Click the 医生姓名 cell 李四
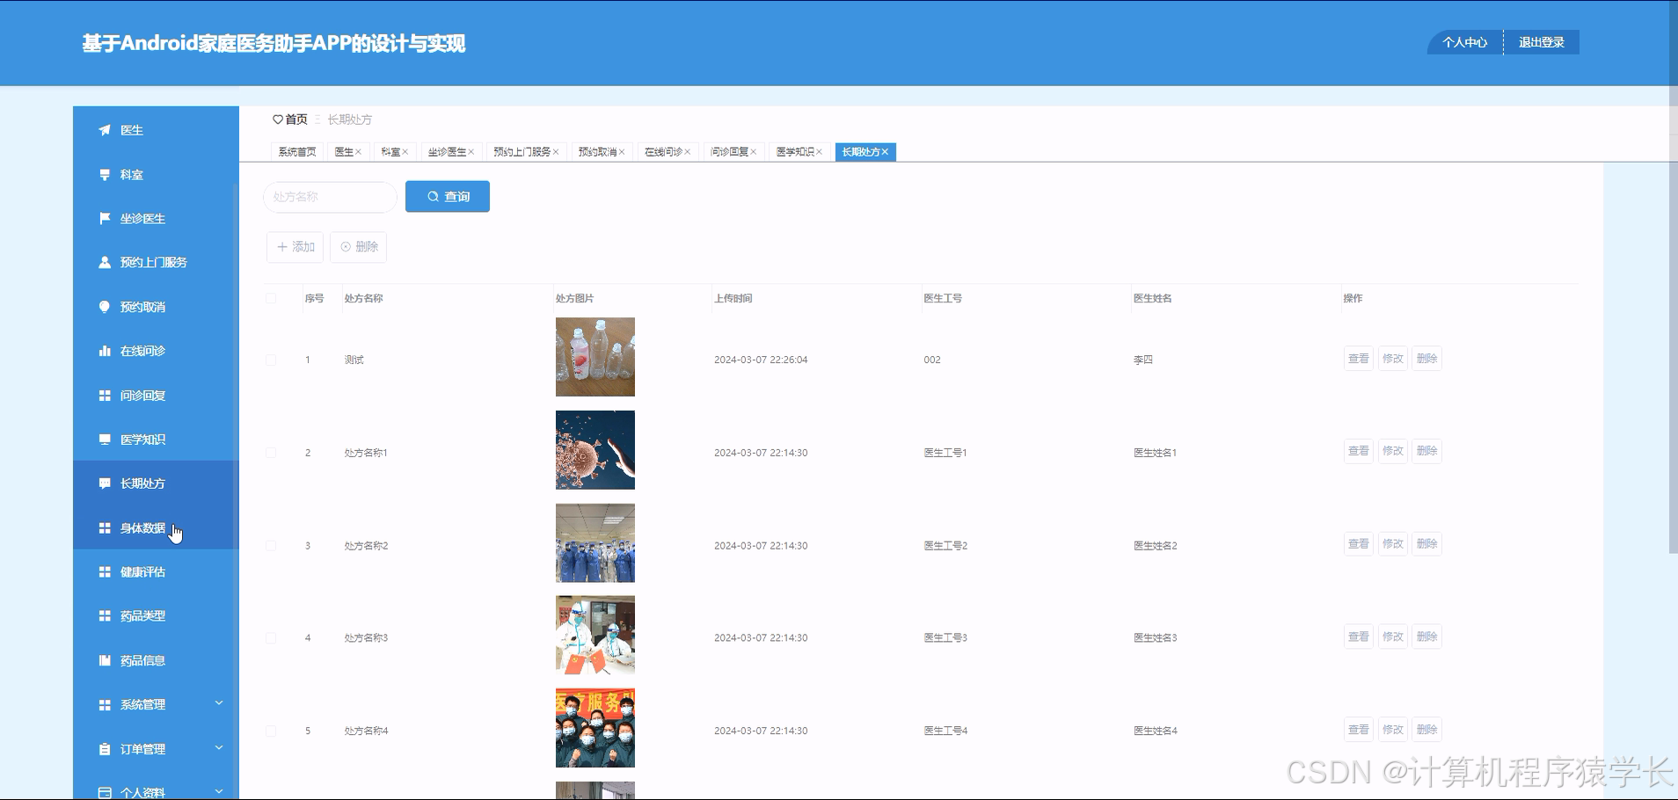Image resolution: width=1678 pixels, height=800 pixels. tap(1143, 360)
